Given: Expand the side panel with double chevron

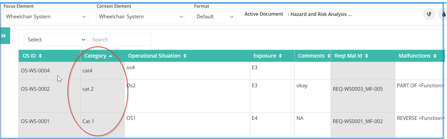Looking at the screenshot, I should click(x=5, y=36).
